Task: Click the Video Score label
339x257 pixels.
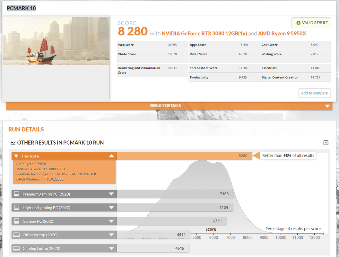Action: coord(198,54)
